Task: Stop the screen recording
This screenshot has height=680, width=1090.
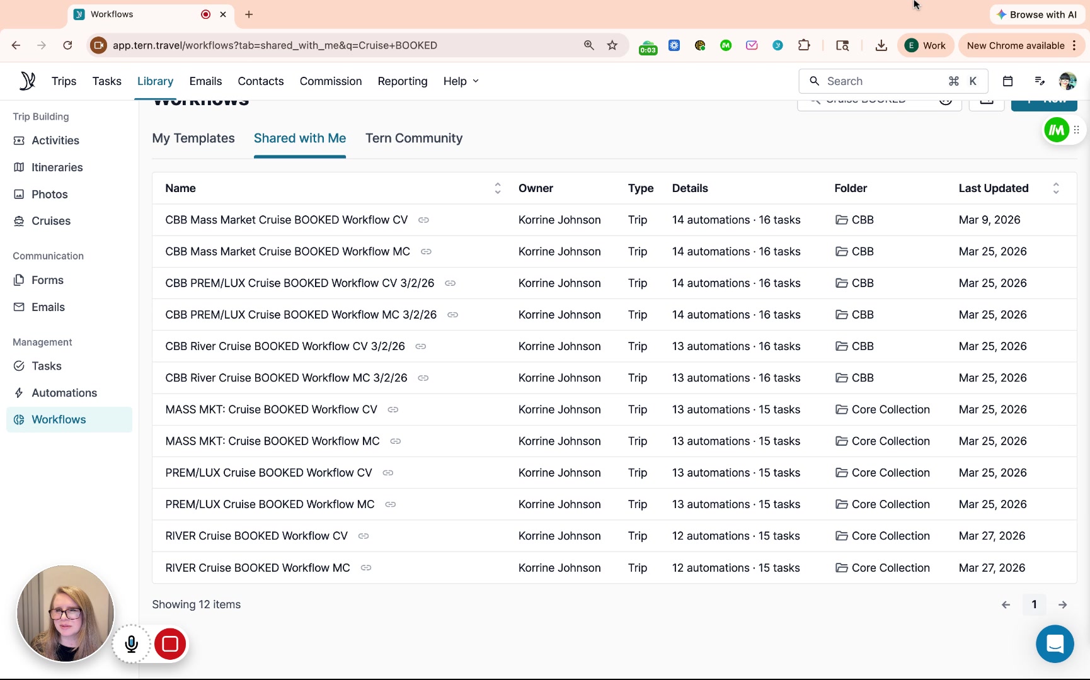Action: pos(170,643)
